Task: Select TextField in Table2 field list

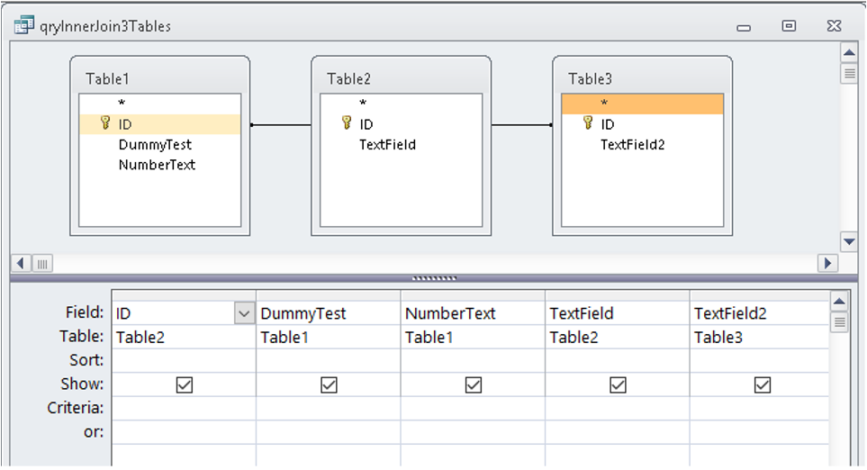Action: [x=402, y=144]
